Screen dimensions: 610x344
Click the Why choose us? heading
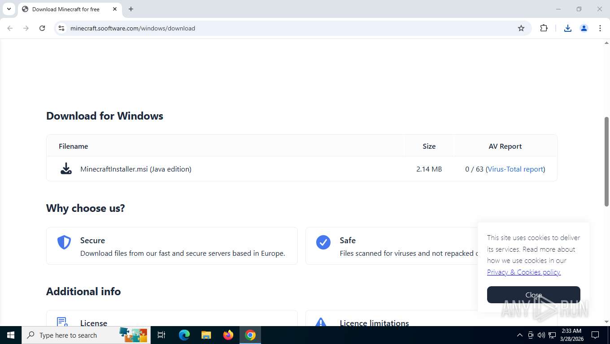[85, 208]
